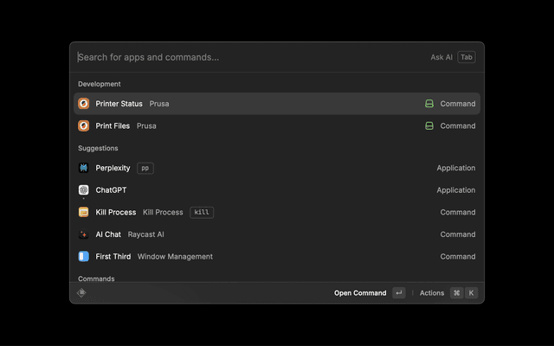Click the Raycast logo in bottom bar
554x346 pixels.
(81, 293)
